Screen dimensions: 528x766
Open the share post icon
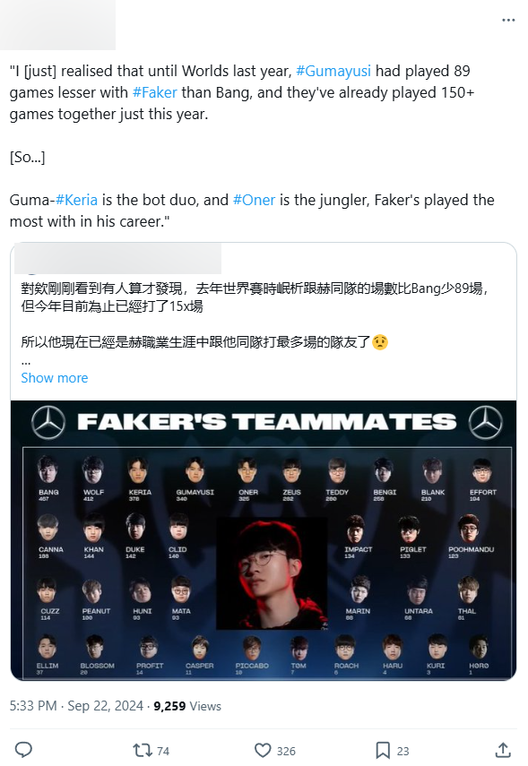point(503,750)
